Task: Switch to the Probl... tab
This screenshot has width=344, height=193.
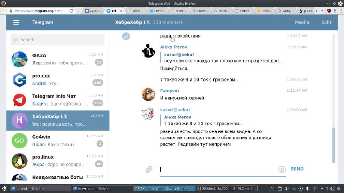Action: pyautogui.click(x=264, y=11)
